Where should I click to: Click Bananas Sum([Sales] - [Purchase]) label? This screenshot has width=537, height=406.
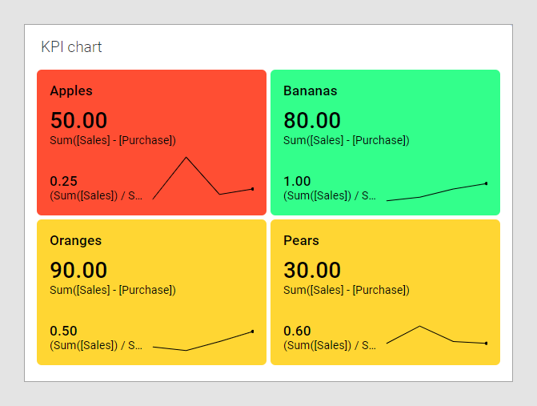click(346, 141)
